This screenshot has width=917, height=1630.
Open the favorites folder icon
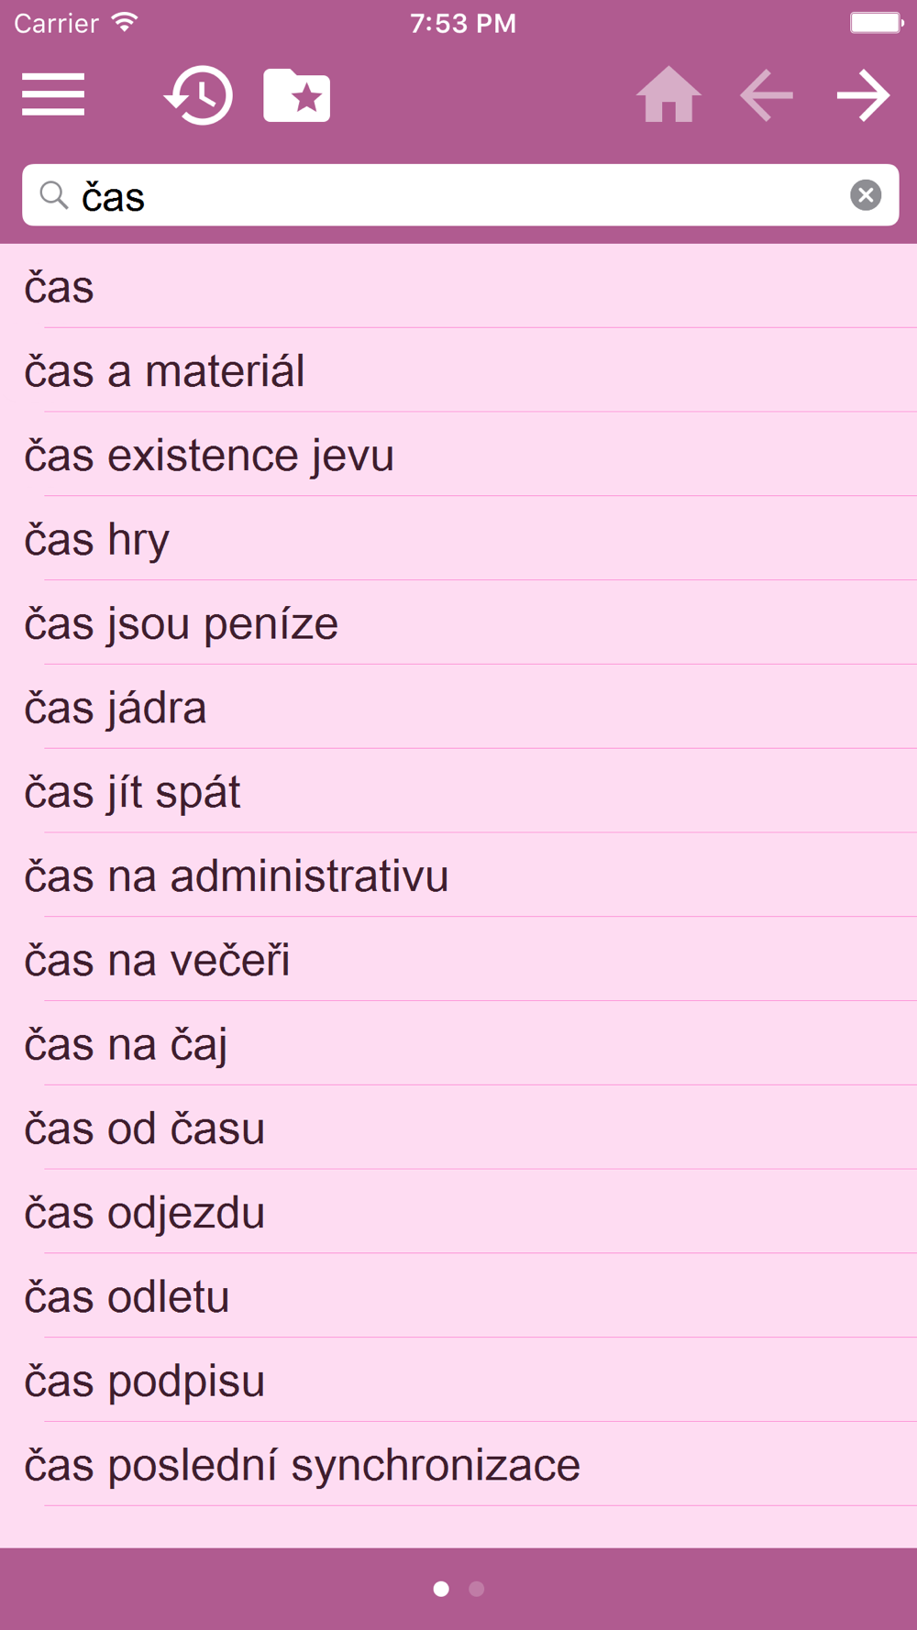297,94
